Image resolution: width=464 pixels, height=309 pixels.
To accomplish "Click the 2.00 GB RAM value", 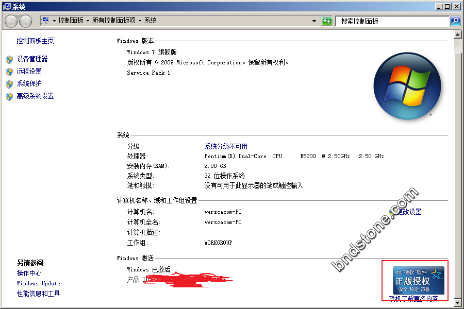I will pos(215,166).
